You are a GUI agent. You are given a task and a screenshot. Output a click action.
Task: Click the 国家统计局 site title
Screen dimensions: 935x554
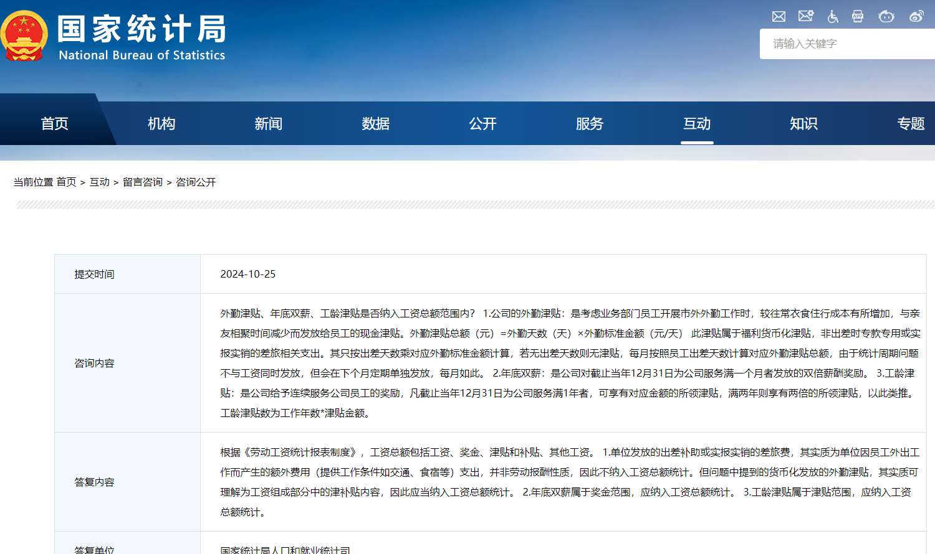[x=142, y=29]
